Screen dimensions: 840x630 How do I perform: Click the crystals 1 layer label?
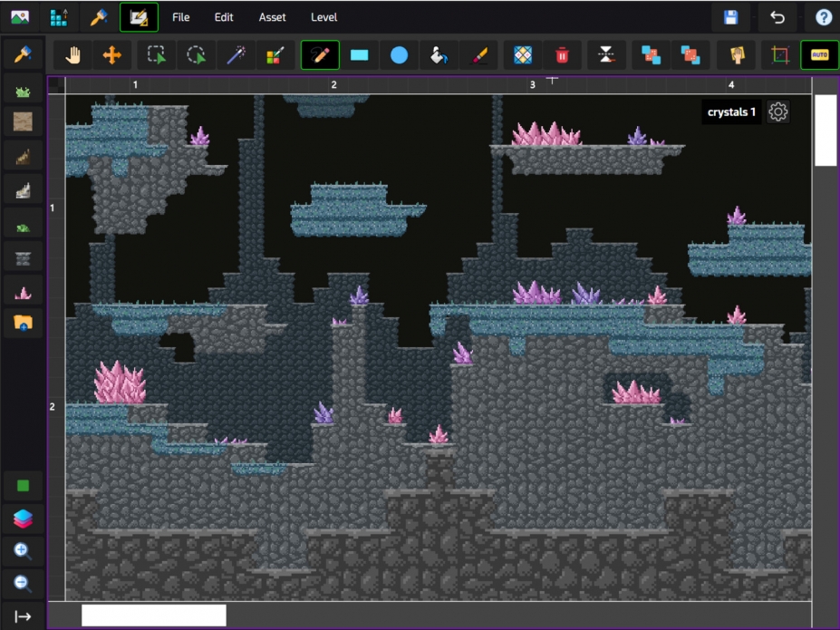(x=731, y=112)
